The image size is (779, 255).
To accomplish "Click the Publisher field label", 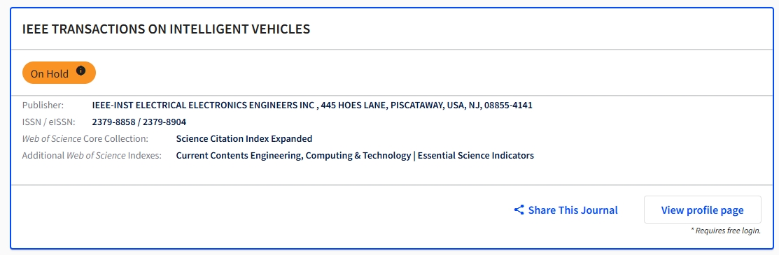I will tap(43, 105).
